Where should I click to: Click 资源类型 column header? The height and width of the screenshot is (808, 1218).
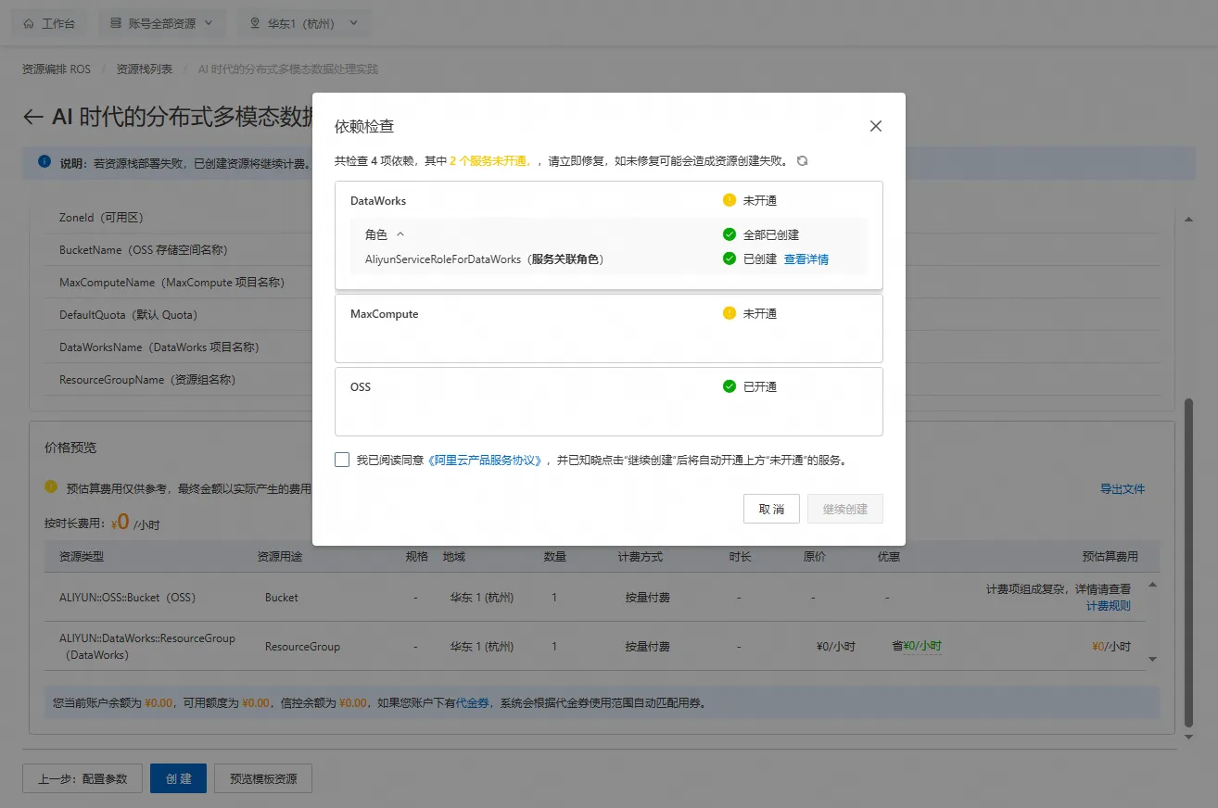(x=82, y=557)
